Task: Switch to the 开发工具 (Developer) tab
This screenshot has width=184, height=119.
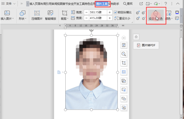Action: [x=79, y=4]
